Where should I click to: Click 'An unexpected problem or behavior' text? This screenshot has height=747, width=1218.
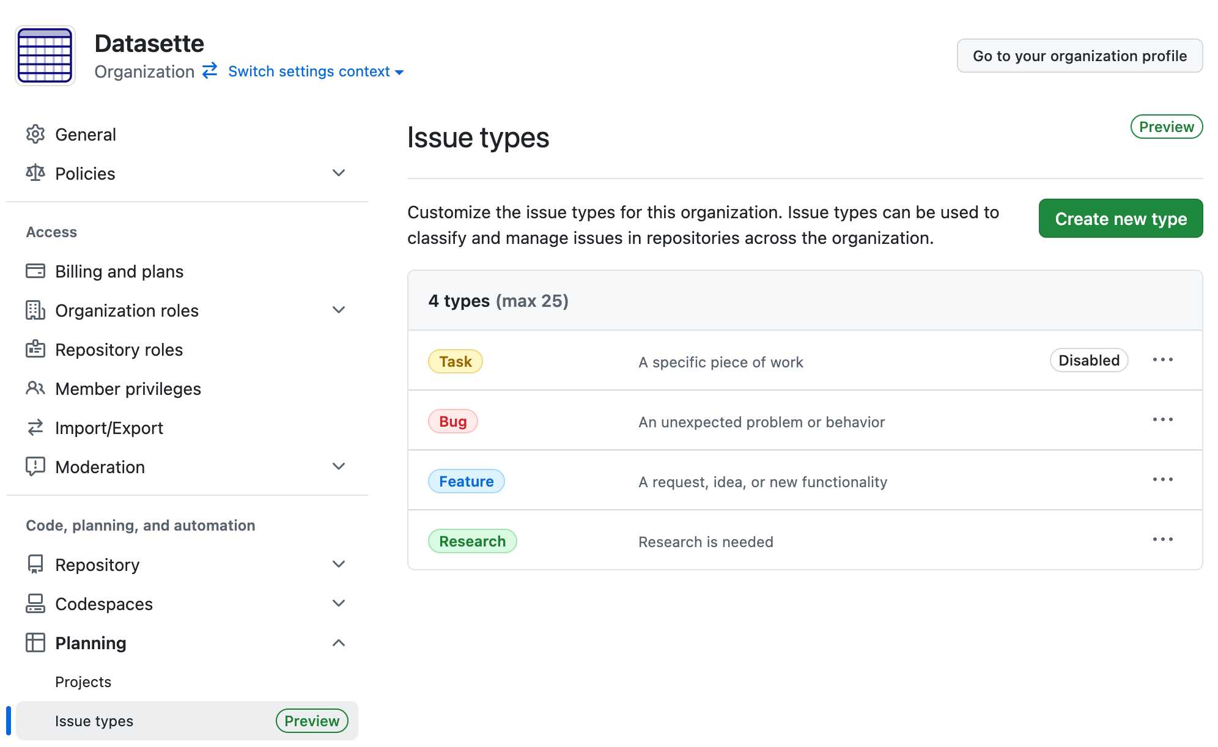(762, 422)
